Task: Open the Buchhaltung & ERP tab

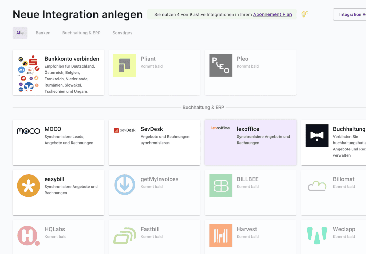Action: (81, 33)
